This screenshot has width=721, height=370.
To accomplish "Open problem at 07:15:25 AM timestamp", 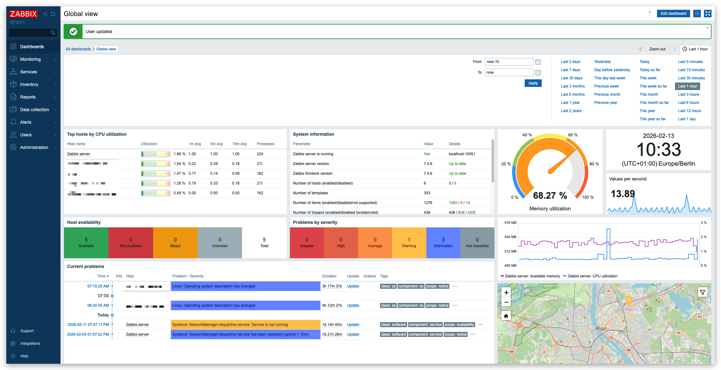I will (98, 286).
